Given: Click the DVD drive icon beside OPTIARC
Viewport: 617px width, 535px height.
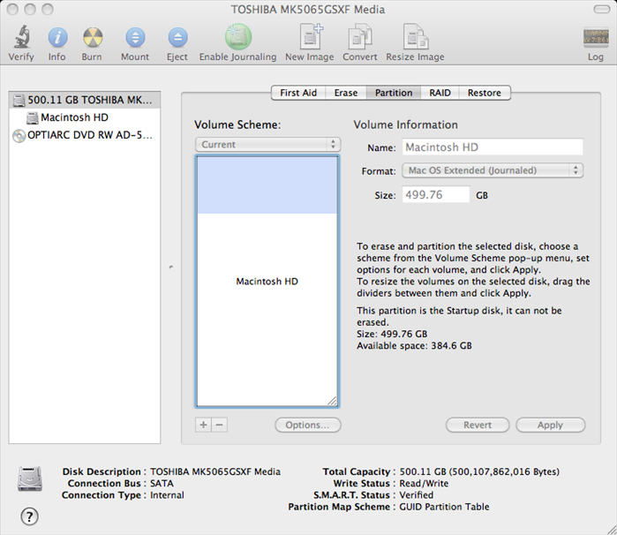Looking at the screenshot, I should pyautogui.click(x=19, y=135).
